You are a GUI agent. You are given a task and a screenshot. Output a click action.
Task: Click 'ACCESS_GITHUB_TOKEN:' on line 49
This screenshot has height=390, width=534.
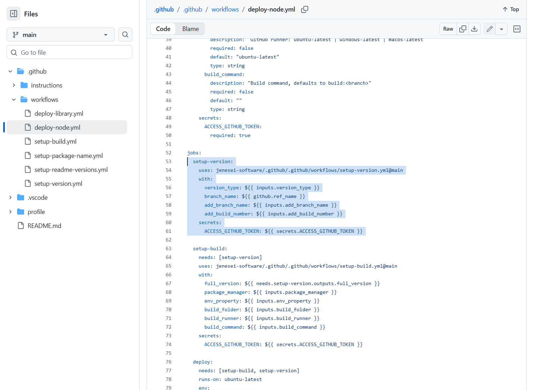(233, 127)
